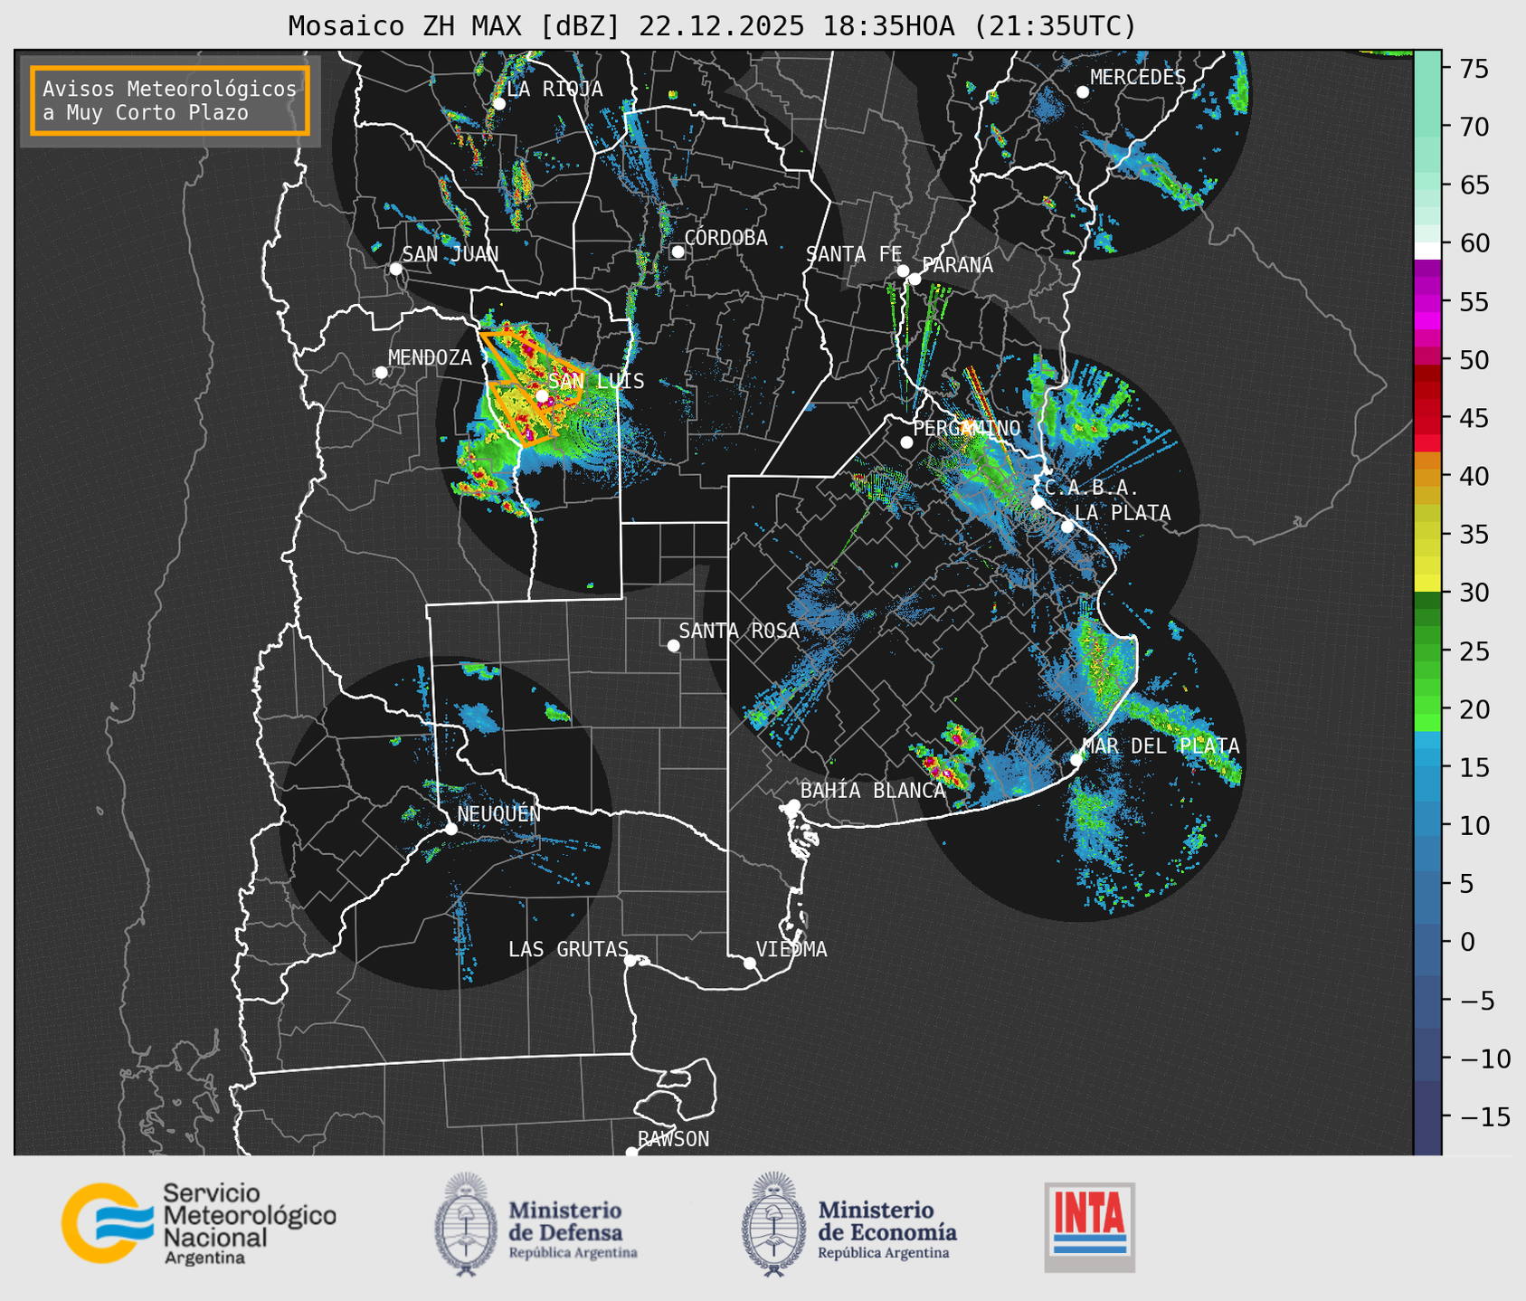This screenshot has width=1526, height=1301.
Task: Click the Córdoba city marker dot
Action: pyautogui.click(x=678, y=252)
